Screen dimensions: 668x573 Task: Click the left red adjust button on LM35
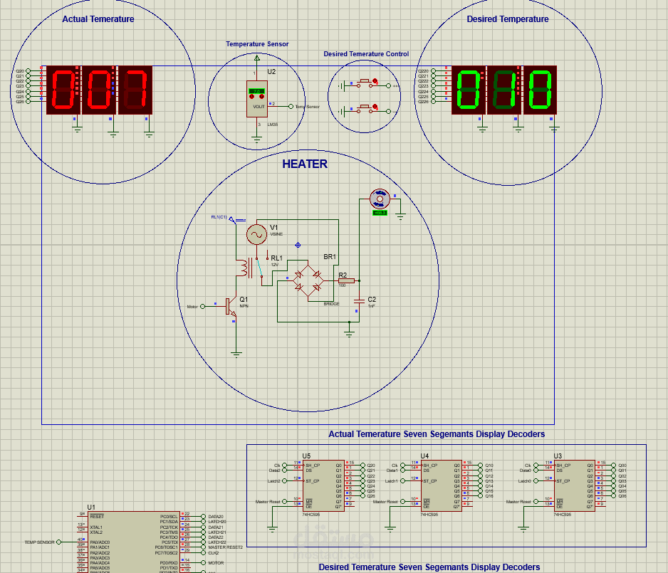point(252,97)
